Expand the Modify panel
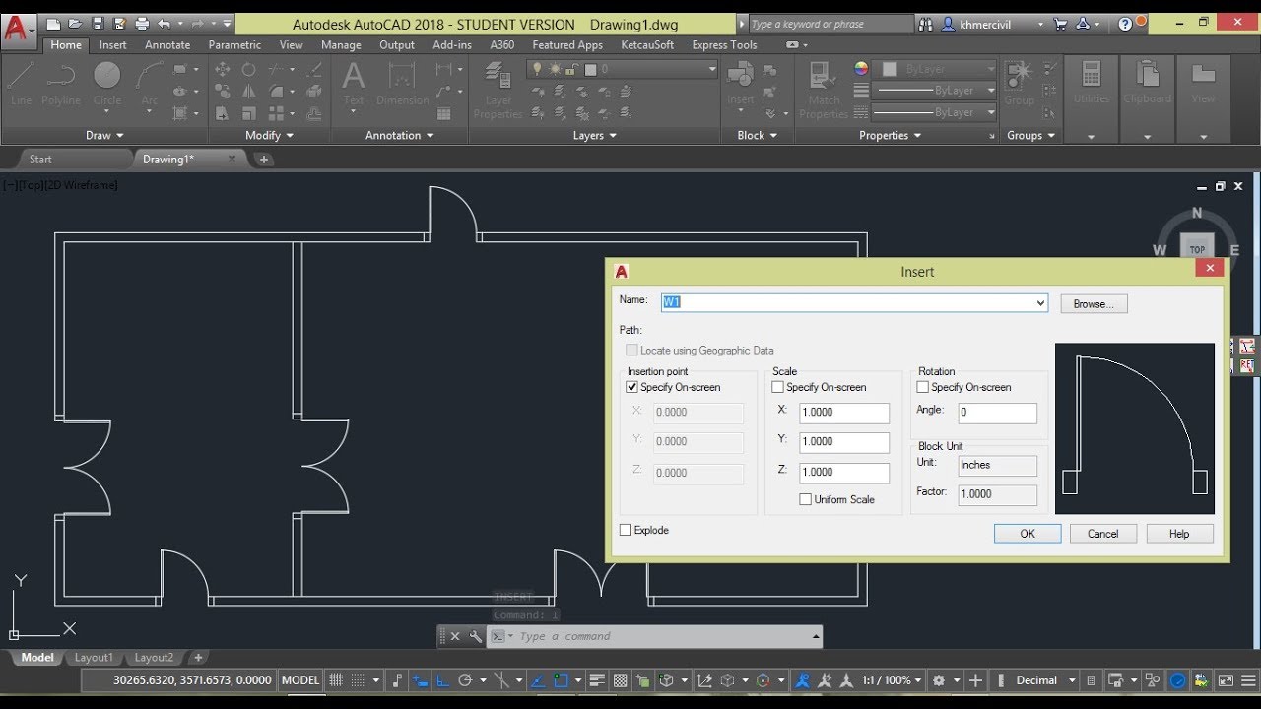This screenshot has width=1261, height=709. [x=269, y=135]
